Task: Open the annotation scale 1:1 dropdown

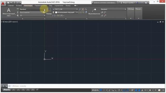Action: point(146,90)
